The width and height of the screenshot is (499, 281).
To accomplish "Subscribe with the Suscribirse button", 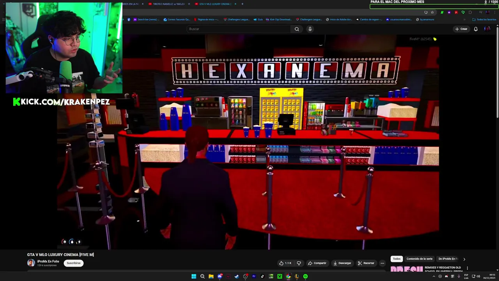I will 73,263.
